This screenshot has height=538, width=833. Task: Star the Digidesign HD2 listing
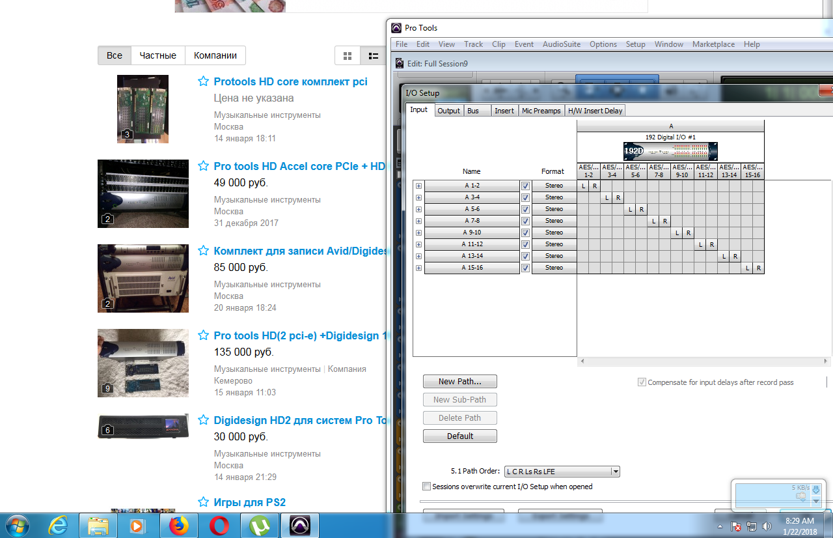(x=203, y=420)
